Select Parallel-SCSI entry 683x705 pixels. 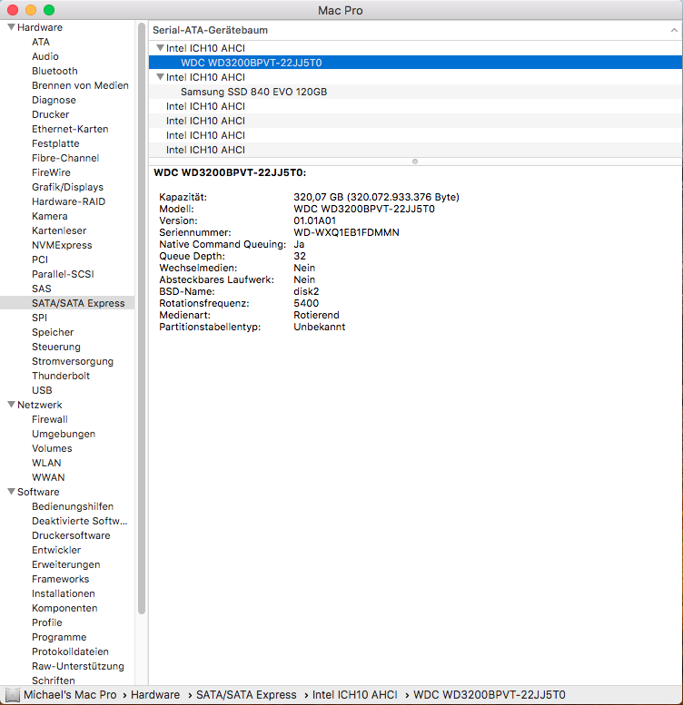(63, 274)
